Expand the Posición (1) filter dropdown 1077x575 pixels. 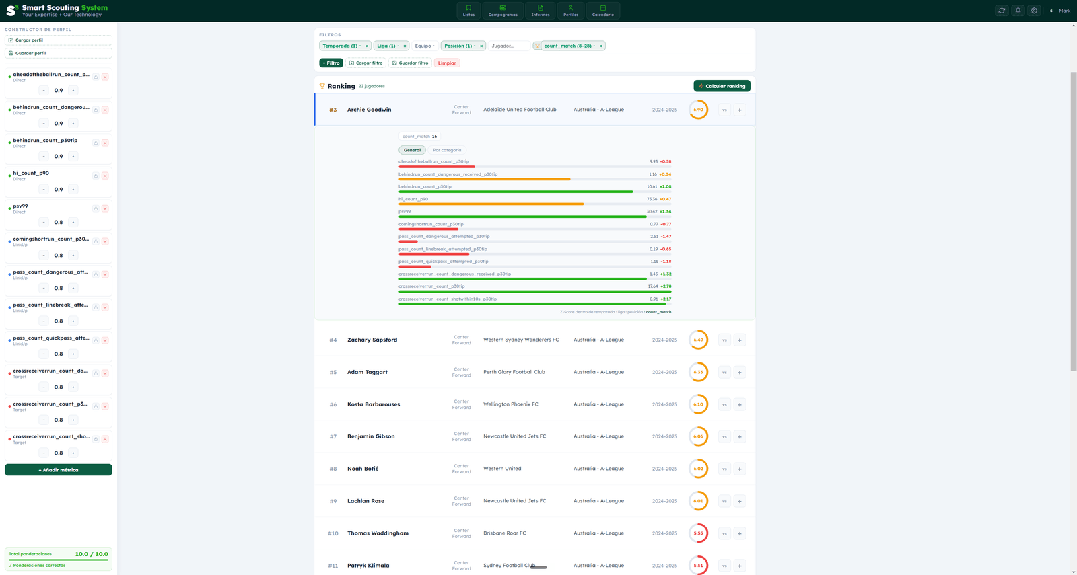pyautogui.click(x=460, y=46)
